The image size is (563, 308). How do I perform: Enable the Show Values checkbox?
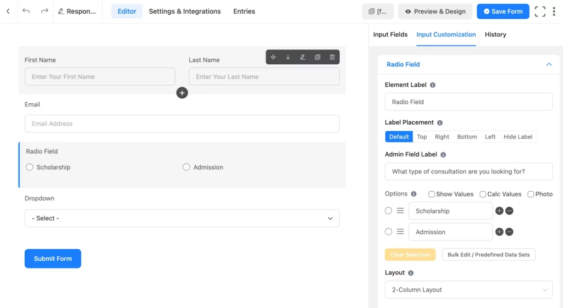pyautogui.click(x=432, y=194)
